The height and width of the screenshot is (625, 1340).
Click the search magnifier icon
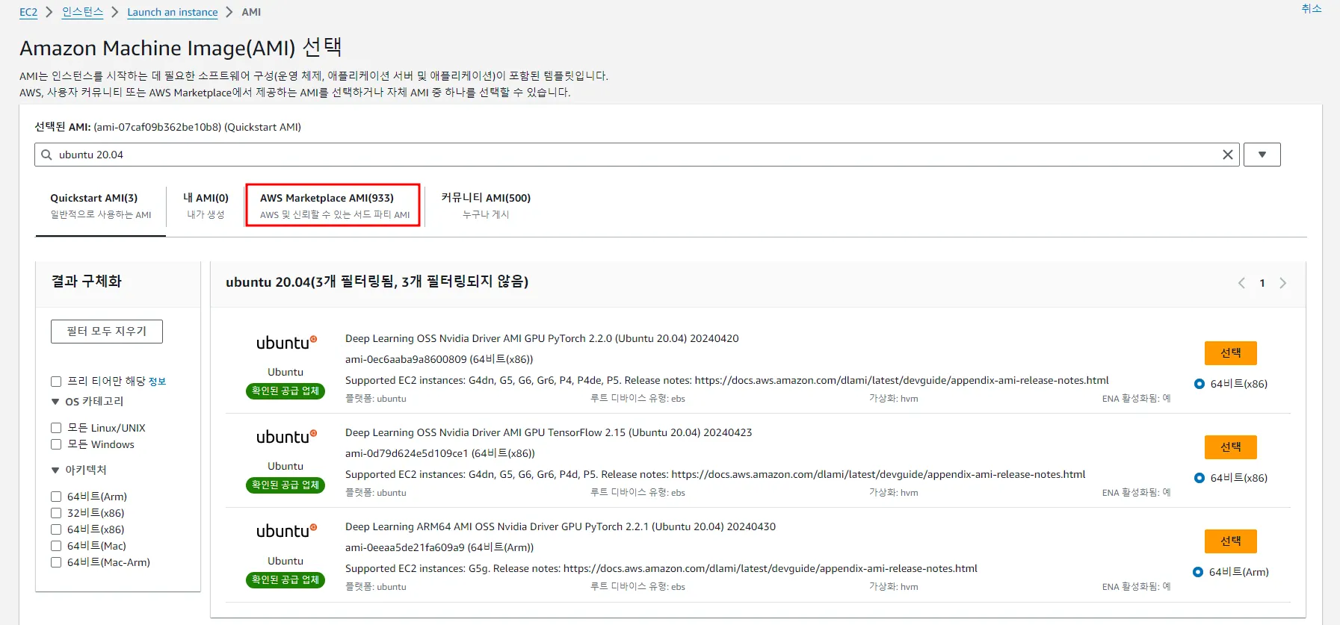coord(46,155)
